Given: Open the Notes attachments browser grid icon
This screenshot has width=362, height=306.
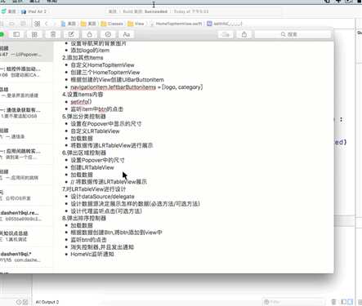Looking at the screenshot, I should pyautogui.click(x=34, y=34).
